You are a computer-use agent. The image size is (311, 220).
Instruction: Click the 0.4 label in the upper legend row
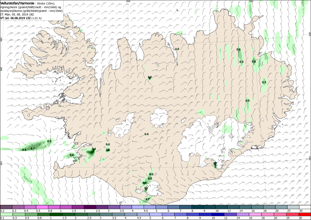26,211
